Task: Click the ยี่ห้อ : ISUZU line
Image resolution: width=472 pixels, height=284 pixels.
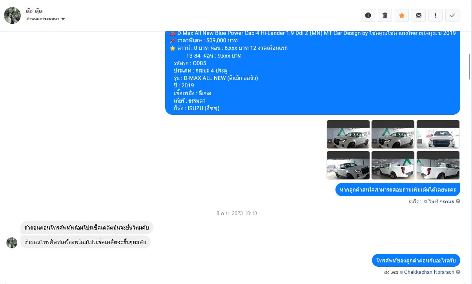Action: pos(197,108)
